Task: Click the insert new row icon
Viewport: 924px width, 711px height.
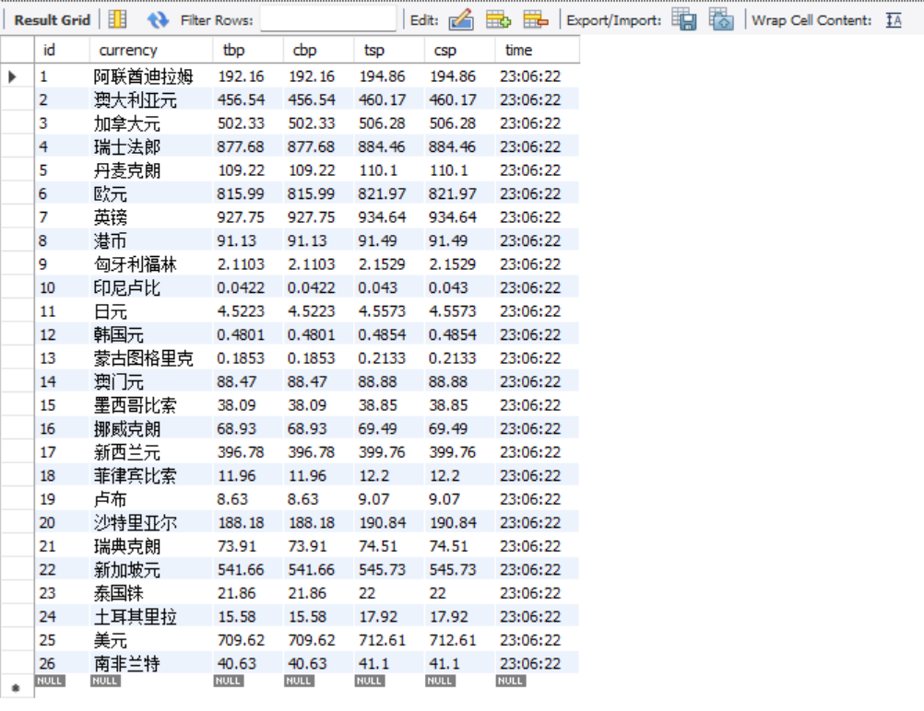Action: click(498, 19)
